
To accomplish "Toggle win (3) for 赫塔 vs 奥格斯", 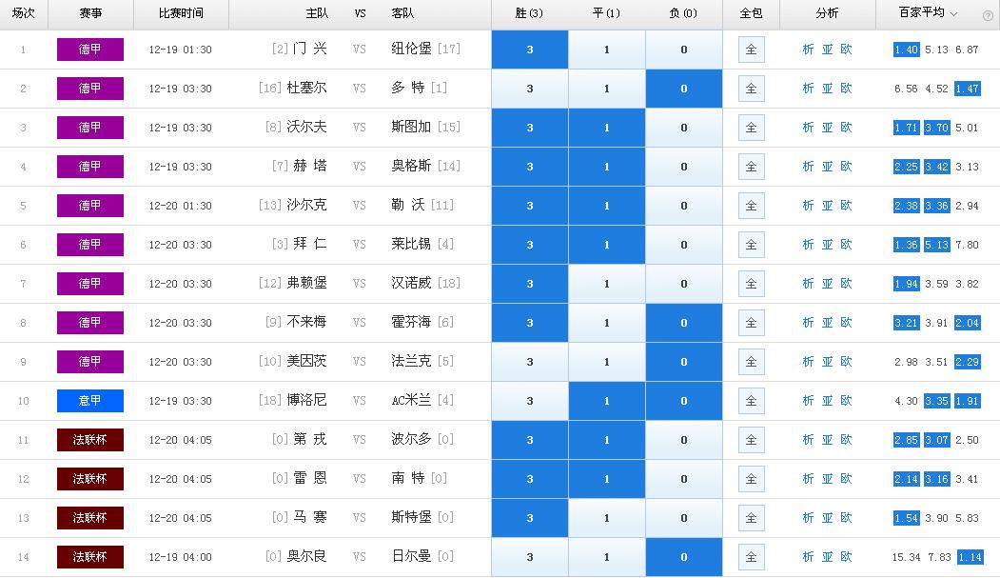I will [529, 167].
